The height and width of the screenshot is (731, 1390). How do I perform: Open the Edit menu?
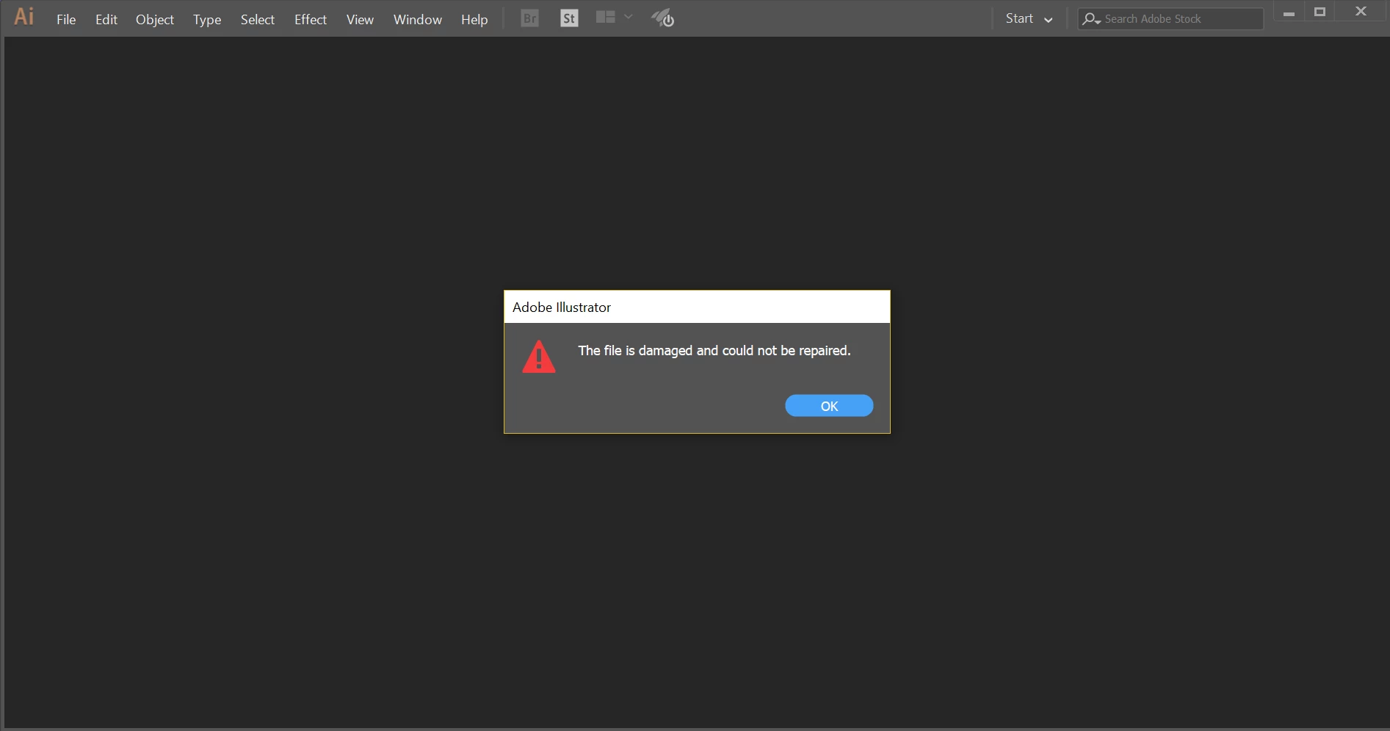click(106, 20)
